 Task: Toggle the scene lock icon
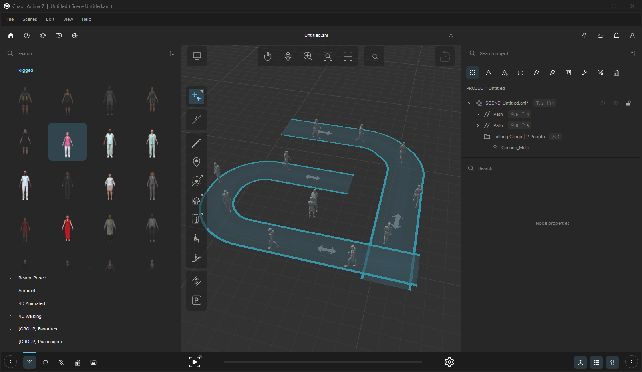(x=628, y=103)
